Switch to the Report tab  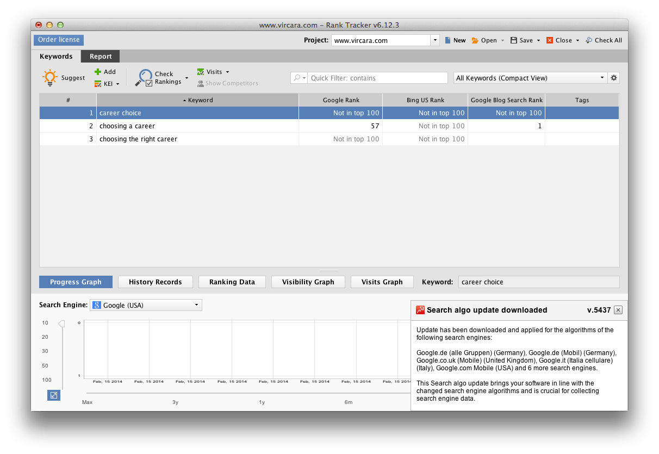pos(101,56)
